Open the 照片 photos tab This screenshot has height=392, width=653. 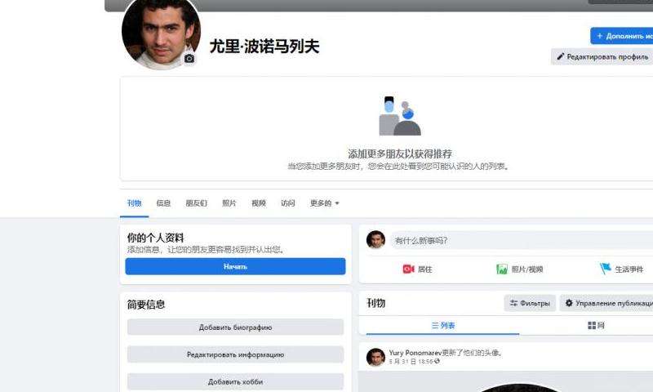tap(229, 203)
